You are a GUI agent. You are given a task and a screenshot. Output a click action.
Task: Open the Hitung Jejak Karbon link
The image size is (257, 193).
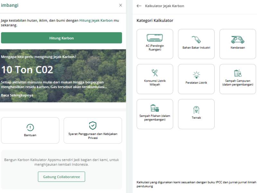coord(96,21)
